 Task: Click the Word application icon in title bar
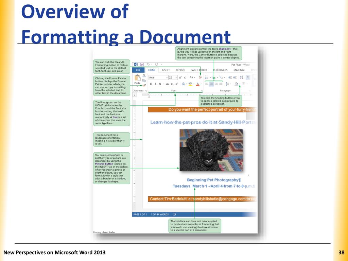136,64
